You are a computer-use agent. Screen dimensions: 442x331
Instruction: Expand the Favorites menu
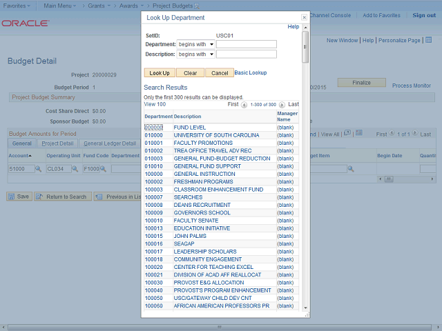coord(18,5)
